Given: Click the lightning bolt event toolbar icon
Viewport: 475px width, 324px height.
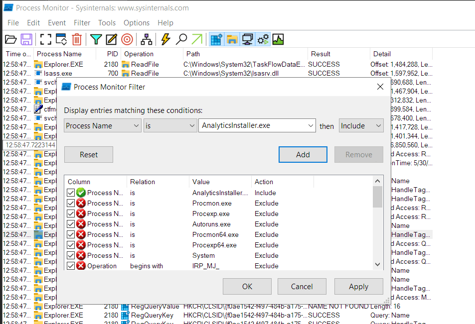Looking at the screenshot, I should click(165, 39).
